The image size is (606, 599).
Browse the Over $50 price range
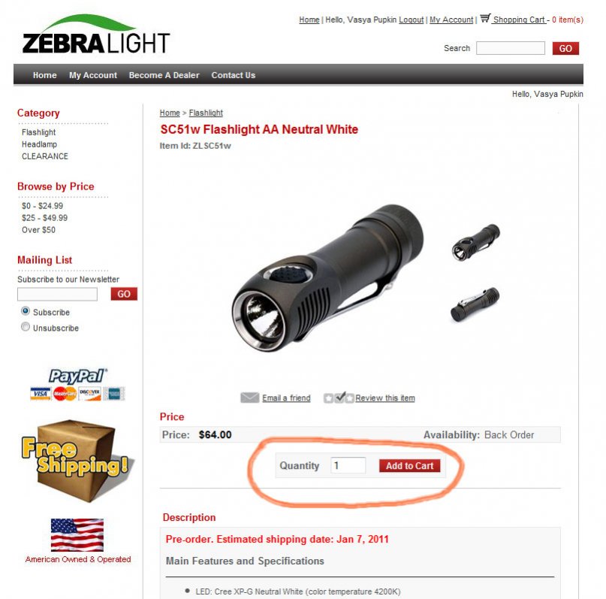point(38,230)
